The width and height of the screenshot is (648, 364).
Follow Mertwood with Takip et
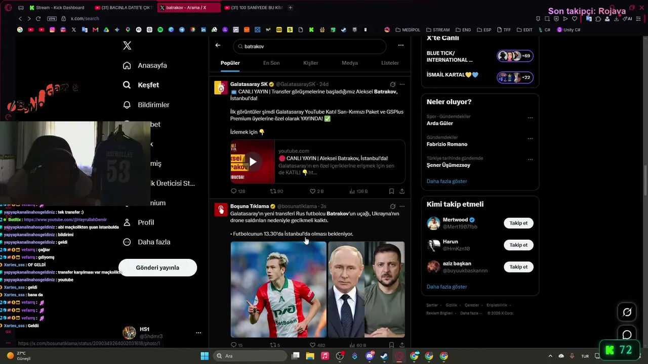coord(518,223)
